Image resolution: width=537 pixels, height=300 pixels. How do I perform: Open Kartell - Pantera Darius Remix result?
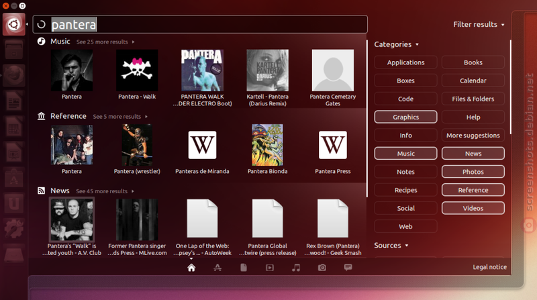click(267, 70)
